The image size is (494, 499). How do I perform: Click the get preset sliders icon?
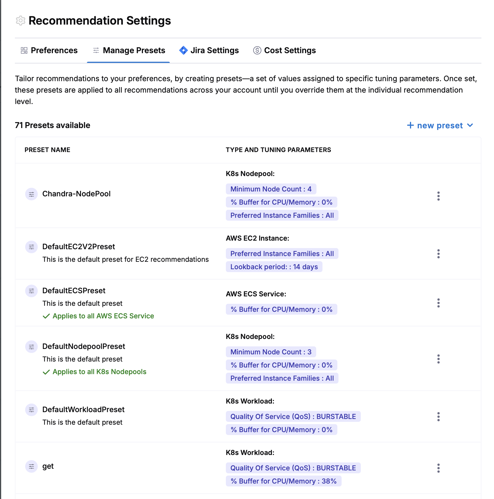pos(31,466)
